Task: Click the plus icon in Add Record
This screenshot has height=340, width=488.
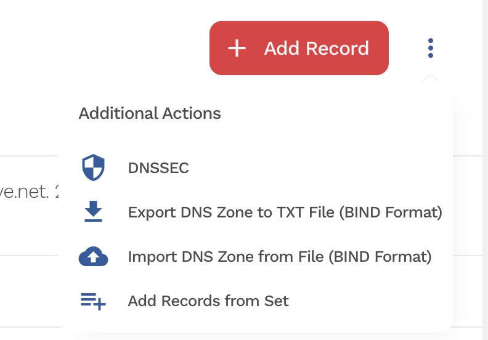Action: [237, 49]
